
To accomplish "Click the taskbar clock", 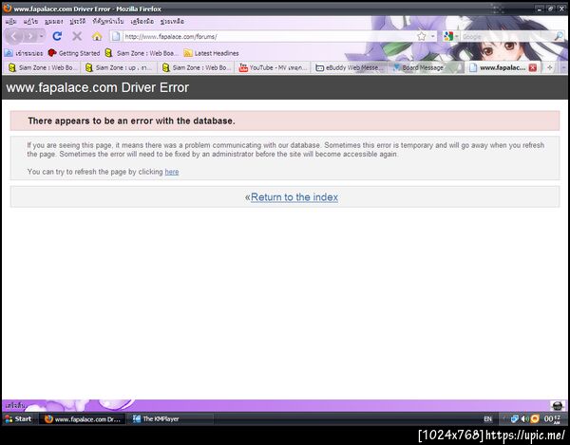I will [x=552, y=419].
